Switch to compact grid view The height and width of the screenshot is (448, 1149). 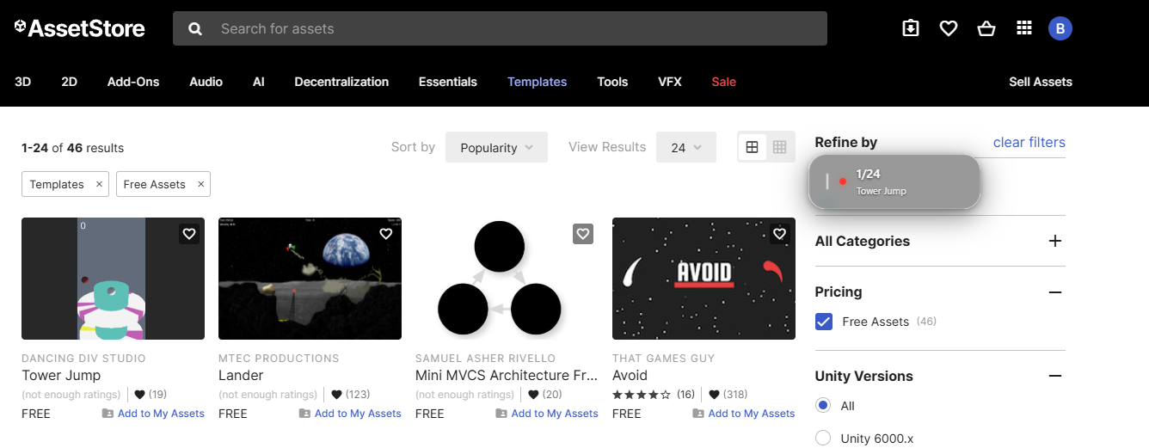point(779,147)
